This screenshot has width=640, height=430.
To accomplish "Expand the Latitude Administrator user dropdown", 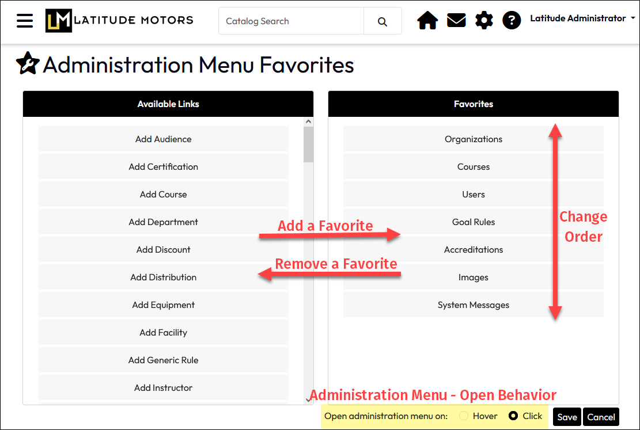I will pos(582,18).
